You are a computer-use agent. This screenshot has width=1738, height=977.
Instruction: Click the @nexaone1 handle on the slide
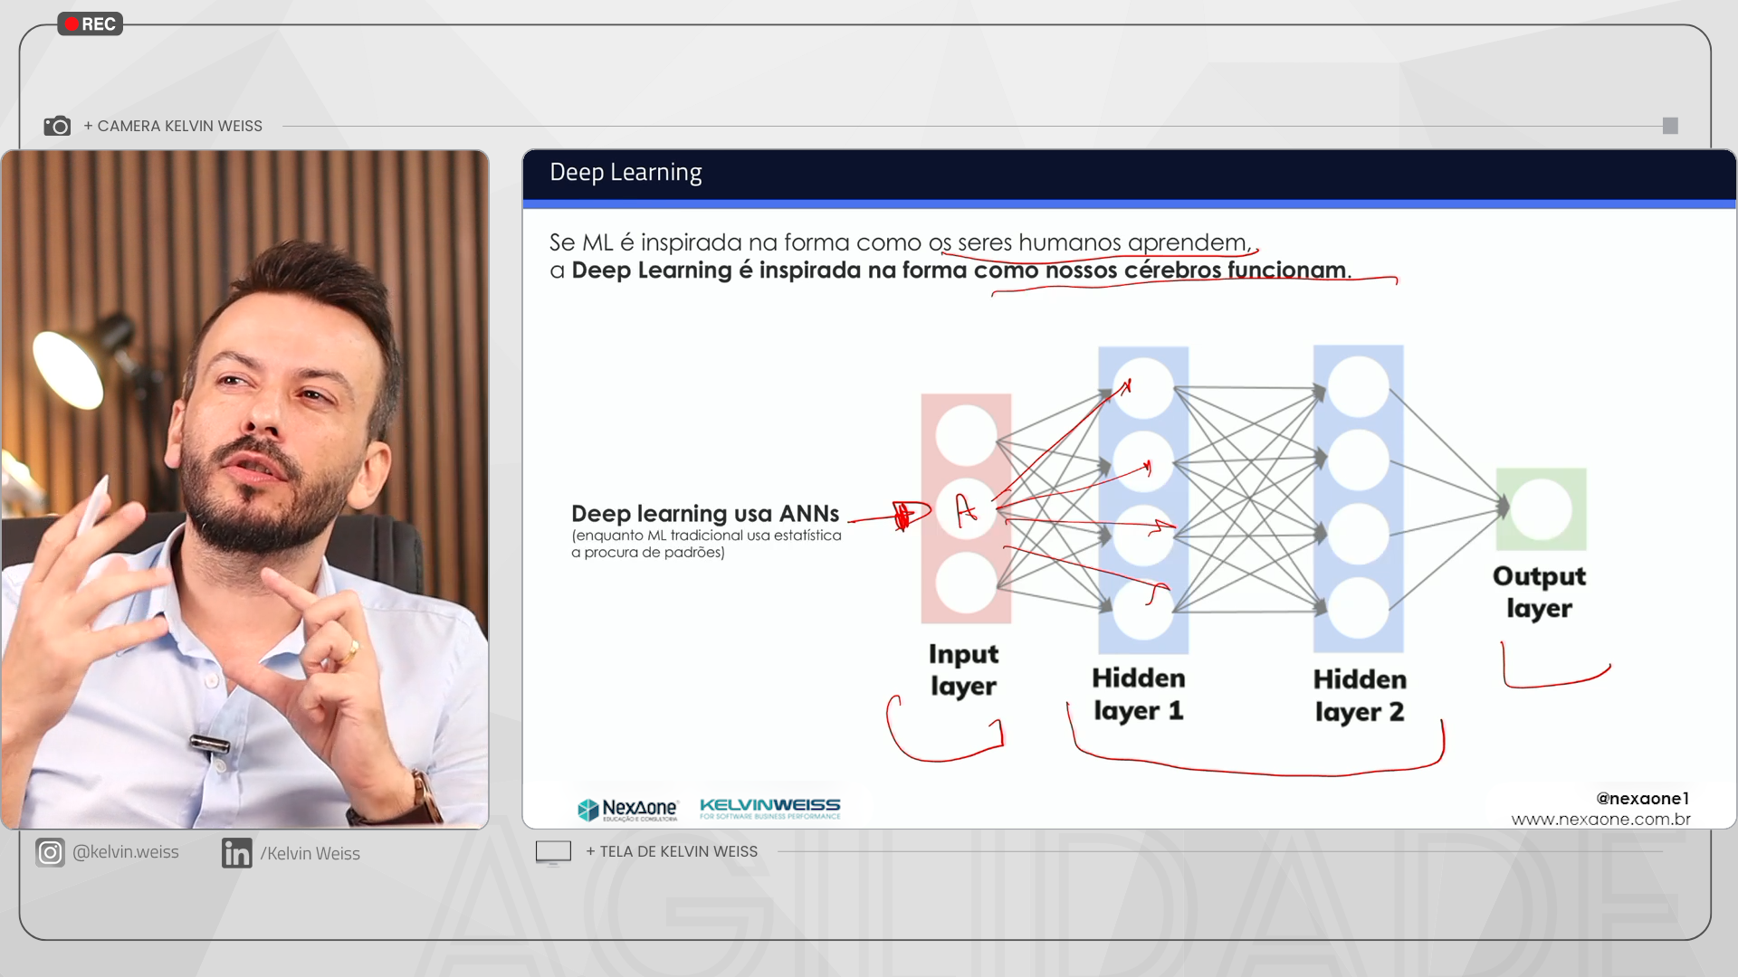(1643, 799)
